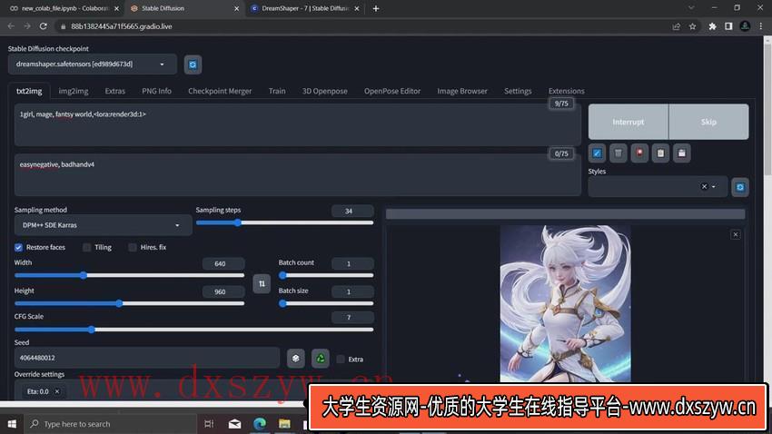772x434 pixels.
Task: Switch to the DreamShaper browser tab
Action: point(305,8)
